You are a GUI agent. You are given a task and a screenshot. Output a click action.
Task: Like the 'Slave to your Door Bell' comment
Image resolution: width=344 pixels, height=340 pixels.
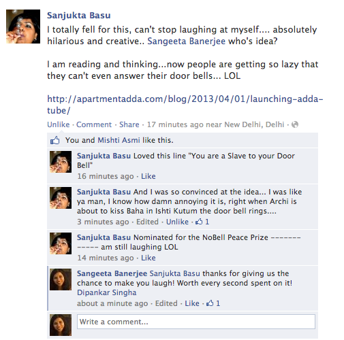[x=148, y=176]
